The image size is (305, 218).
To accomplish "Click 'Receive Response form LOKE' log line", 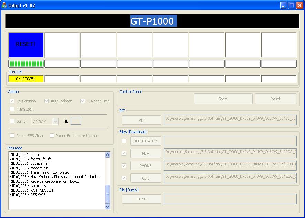I will [44, 181].
